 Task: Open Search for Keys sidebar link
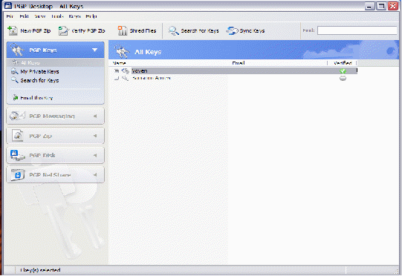coord(39,80)
